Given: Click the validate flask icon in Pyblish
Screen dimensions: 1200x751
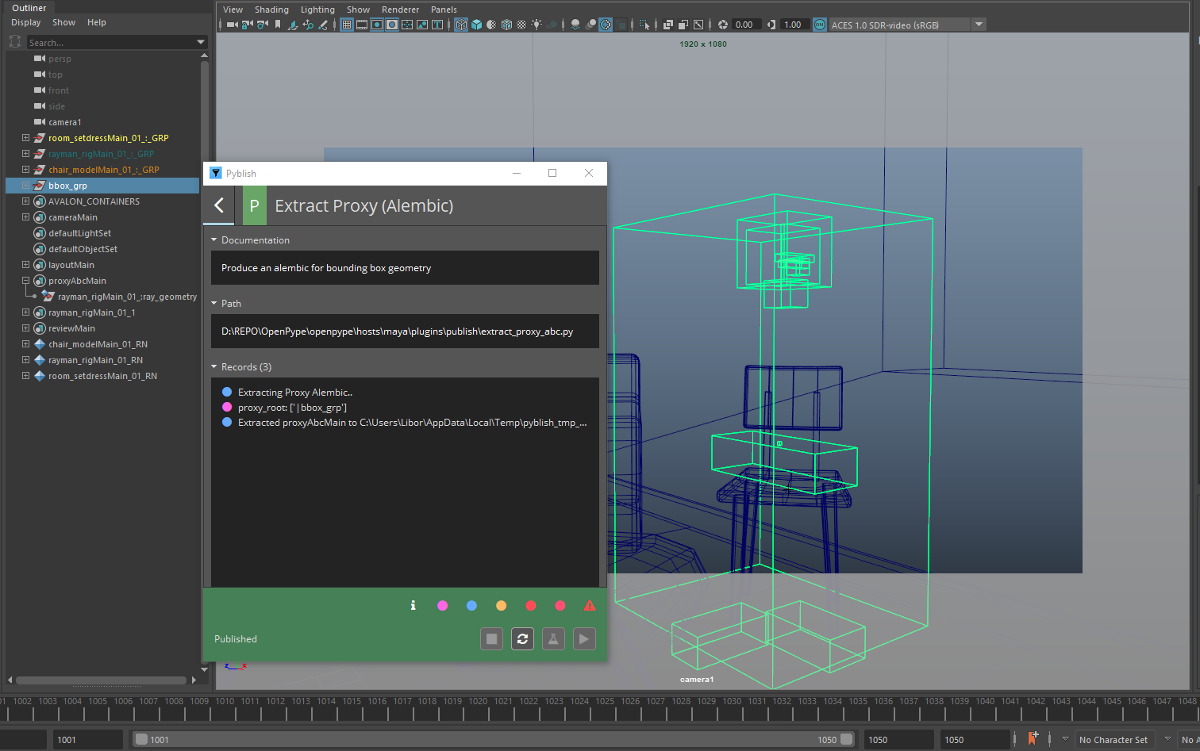Looking at the screenshot, I should coord(553,639).
